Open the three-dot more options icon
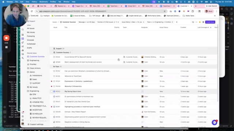This screenshot has height=131, width=234. coord(196,22)
